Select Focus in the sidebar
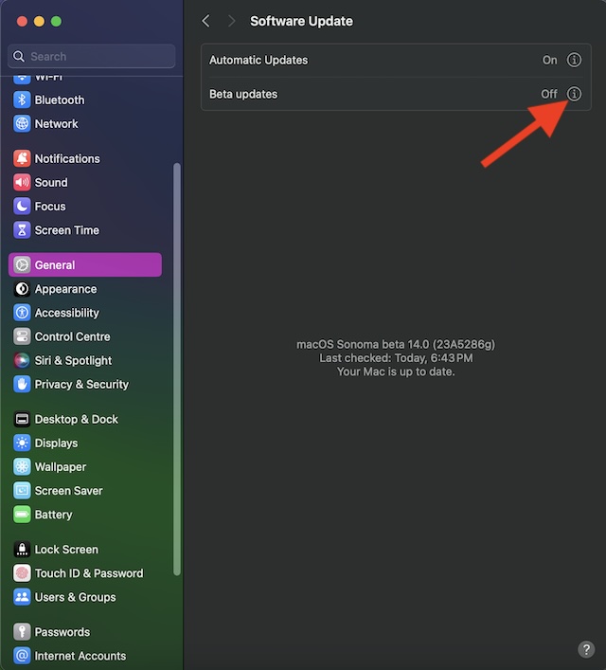 49,206
